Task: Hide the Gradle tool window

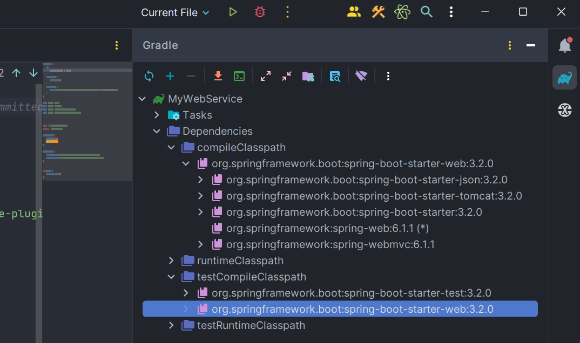Action: [x=531, y=45]
